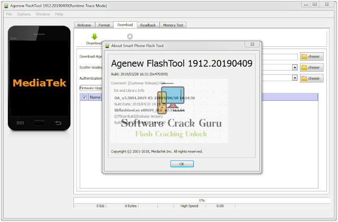
Task: Click the Download-Agent path input field
Action: point(279,56)
